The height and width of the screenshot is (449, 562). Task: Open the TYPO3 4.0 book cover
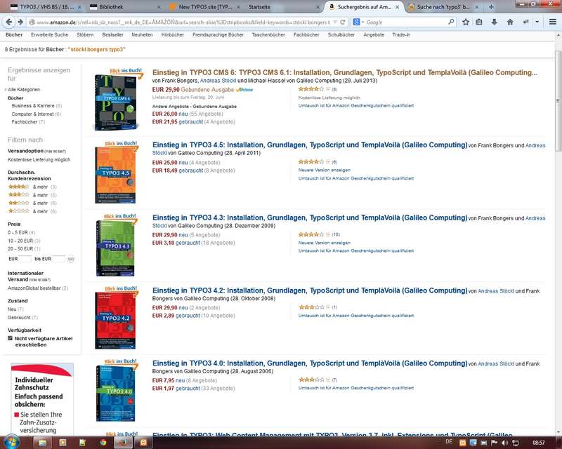[x=115, y=393]
